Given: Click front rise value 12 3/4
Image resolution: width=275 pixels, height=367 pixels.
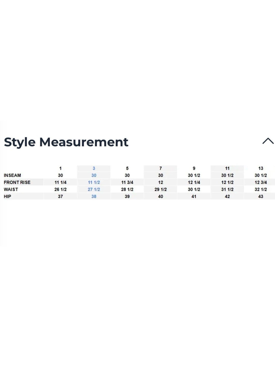Looking at the screenshot, I should point(260,182).
